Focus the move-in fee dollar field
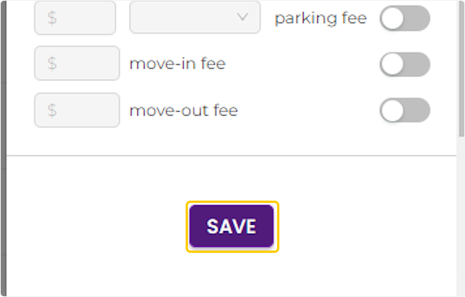 76,63
